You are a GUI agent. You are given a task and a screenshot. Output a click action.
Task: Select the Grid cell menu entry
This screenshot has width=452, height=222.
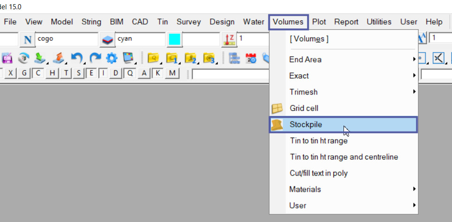(x=344, y=108)
